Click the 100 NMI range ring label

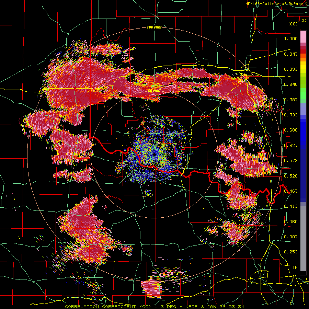[154, 27]
